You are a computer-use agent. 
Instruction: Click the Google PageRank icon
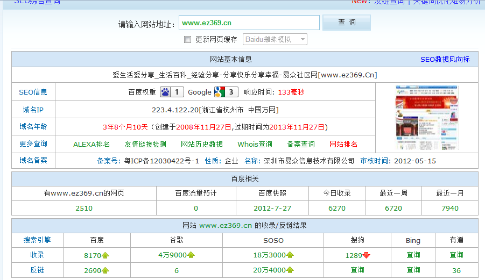(x=219, y=92)
